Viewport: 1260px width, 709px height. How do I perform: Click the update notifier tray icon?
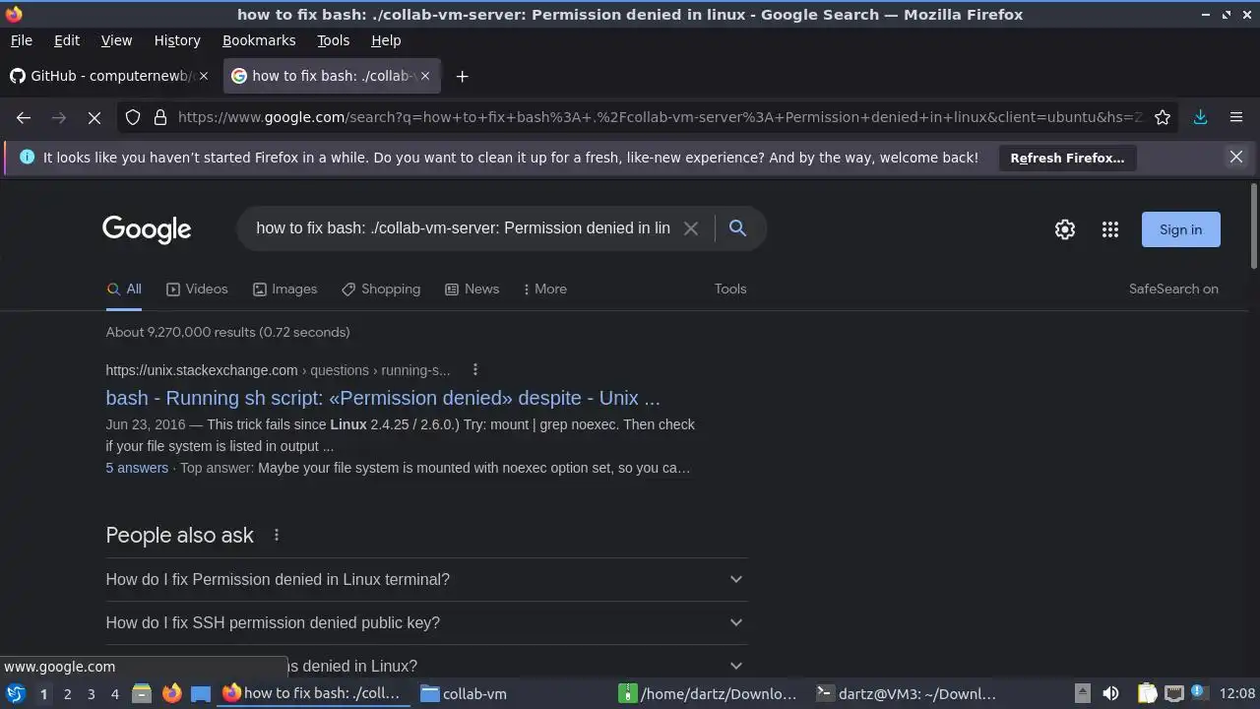click(1200, 693)
